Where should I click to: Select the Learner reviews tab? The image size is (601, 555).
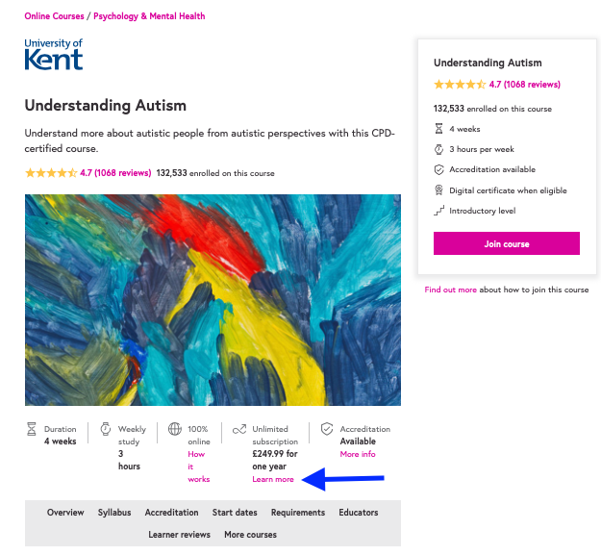pyautogui.click(x=180, y=534)
